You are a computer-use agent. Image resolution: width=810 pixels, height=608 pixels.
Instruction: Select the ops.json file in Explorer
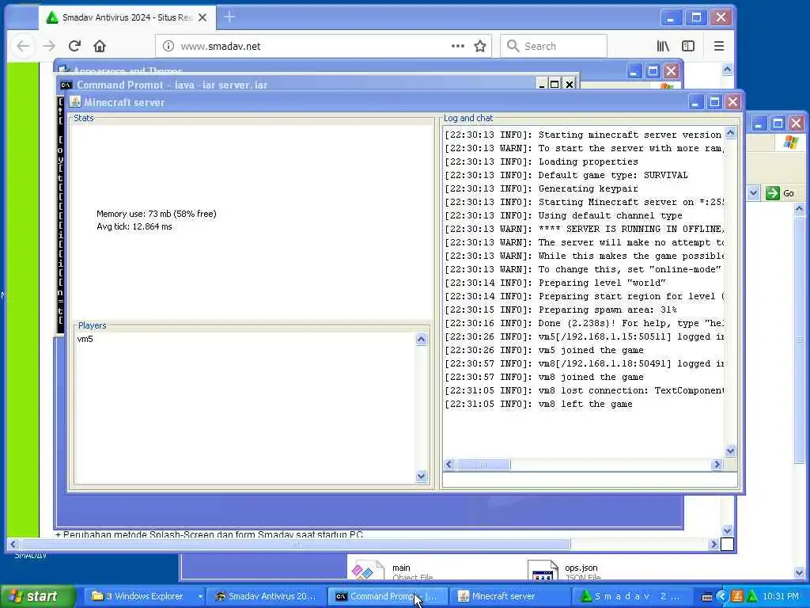tap(563, 571)
